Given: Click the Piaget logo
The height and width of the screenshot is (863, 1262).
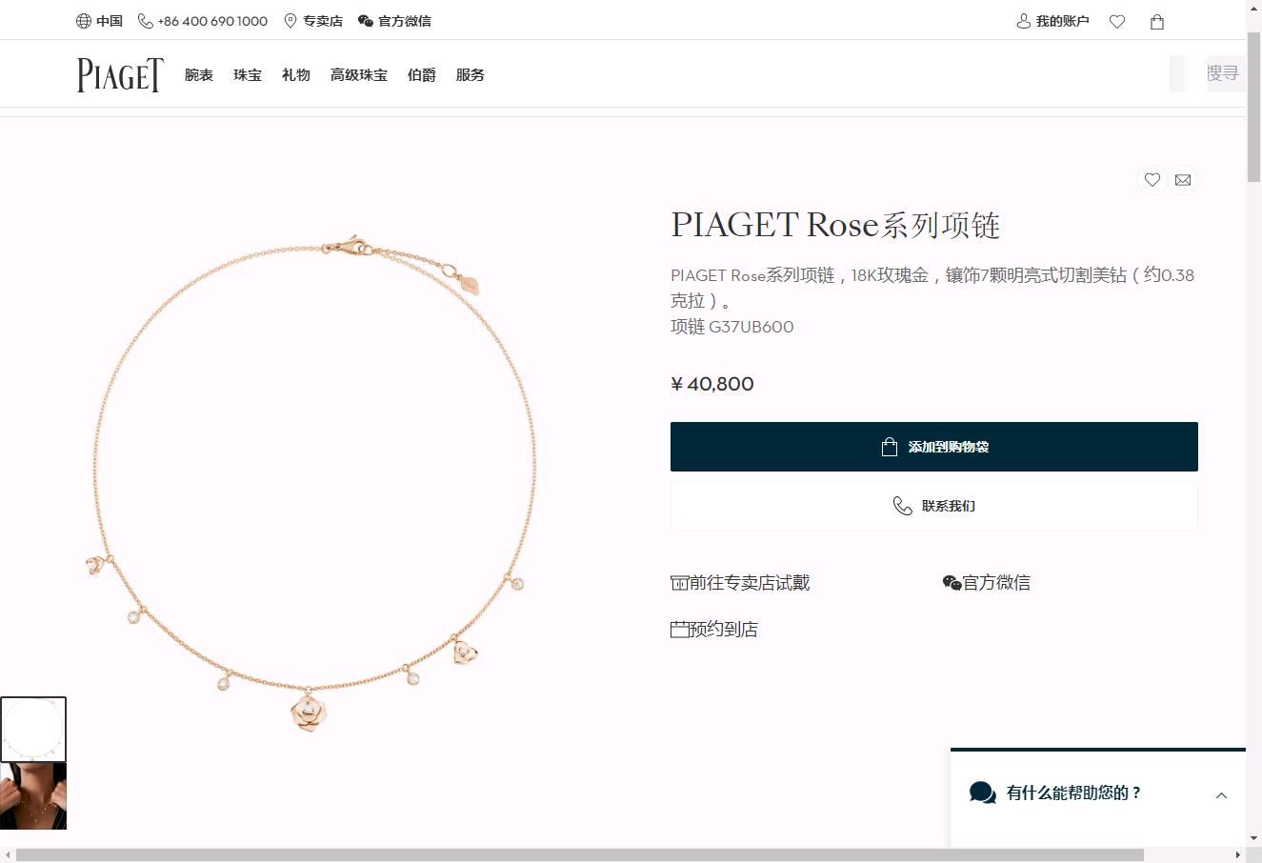Looking at the screenshot, I should [120, 75].
